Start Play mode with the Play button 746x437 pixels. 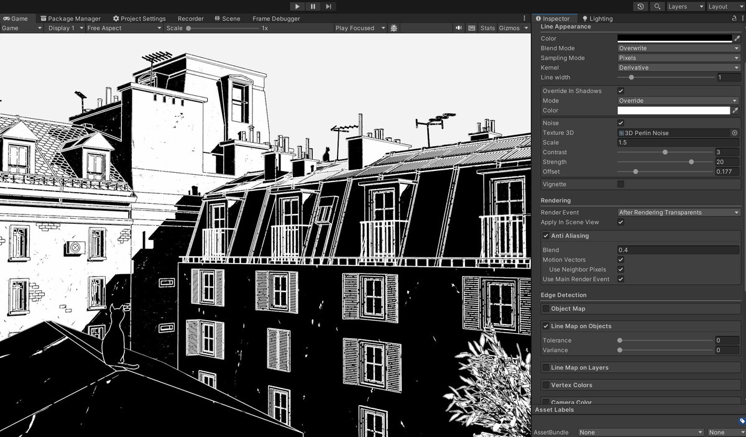tap(297, 6)
